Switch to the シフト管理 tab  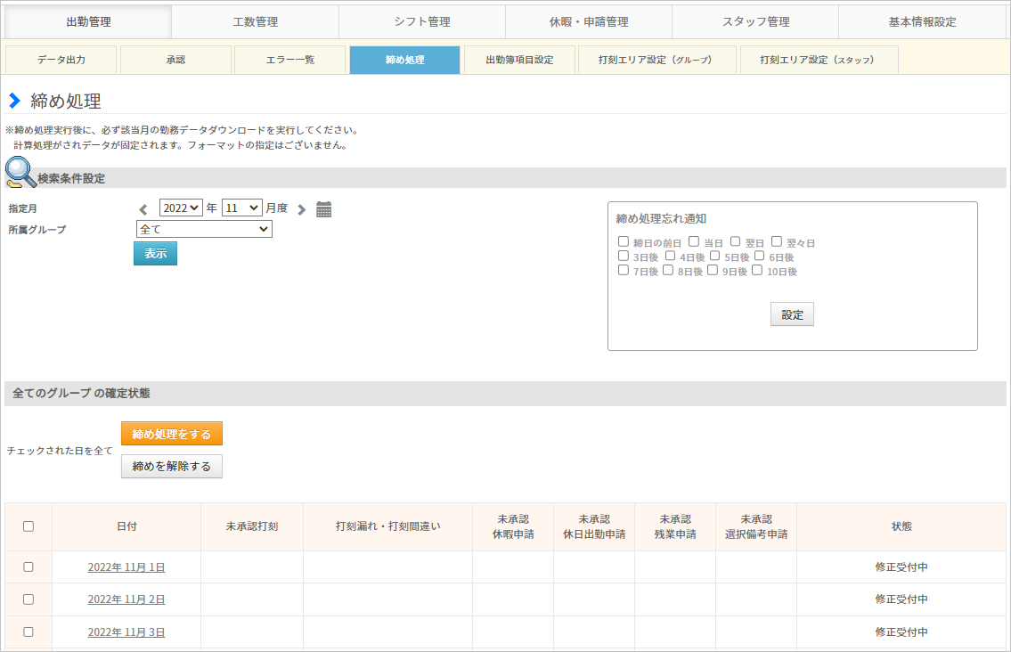[x=421, y=22]
